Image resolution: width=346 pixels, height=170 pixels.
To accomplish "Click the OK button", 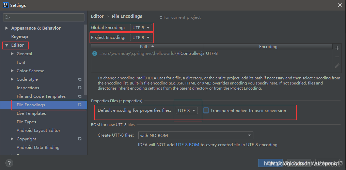I will 270,163.
